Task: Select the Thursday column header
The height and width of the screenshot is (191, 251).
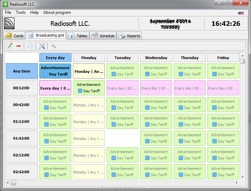Action: (190, 58)
